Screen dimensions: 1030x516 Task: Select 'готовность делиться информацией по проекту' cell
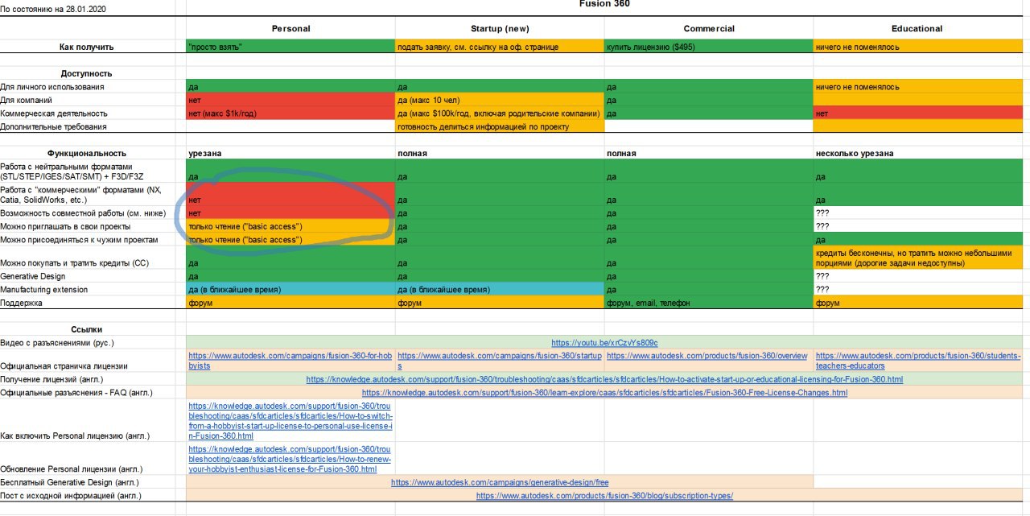pyautogui.click(x=500, y=126)
